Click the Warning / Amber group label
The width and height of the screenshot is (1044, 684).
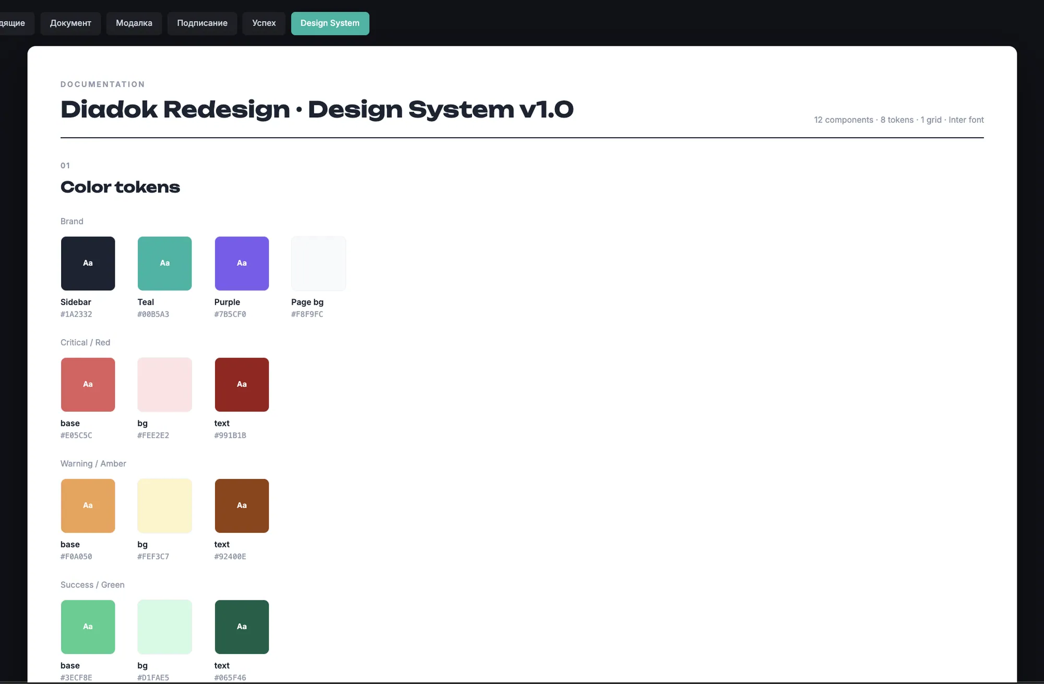pyautogui.click(x=93, y=463)
